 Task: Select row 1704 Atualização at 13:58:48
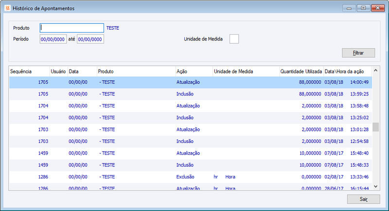[191, 106]
